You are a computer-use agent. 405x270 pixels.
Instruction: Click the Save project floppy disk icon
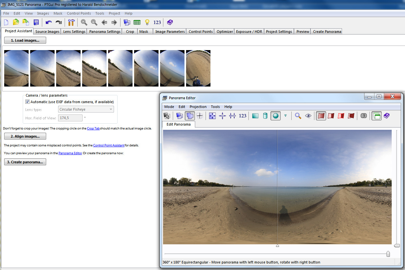36,22
